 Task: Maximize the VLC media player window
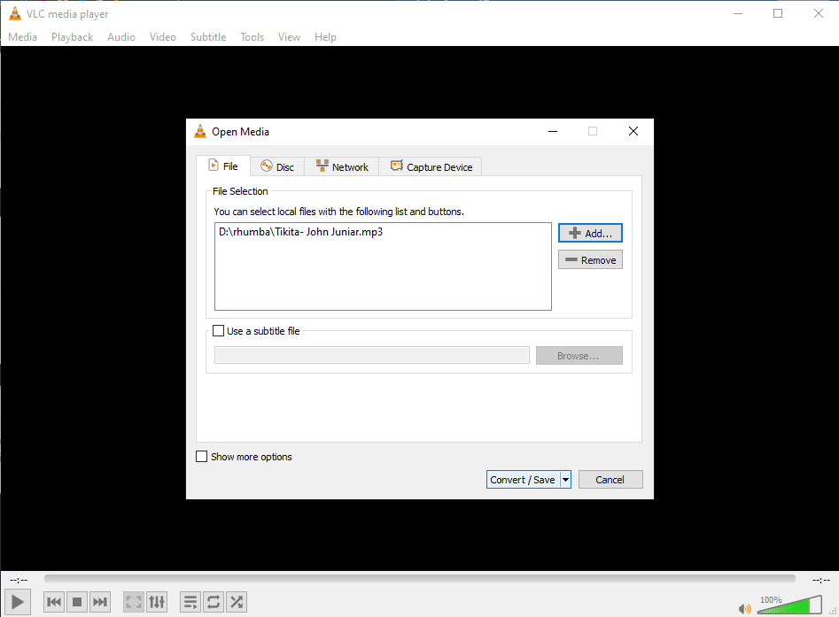click(x=778, y=13)
